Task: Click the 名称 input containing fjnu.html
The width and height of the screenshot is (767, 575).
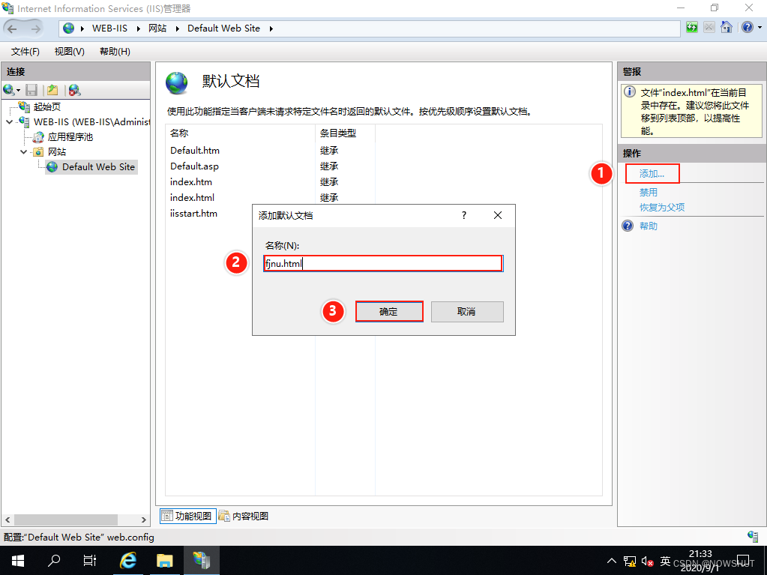Action: tap(383, 263)
